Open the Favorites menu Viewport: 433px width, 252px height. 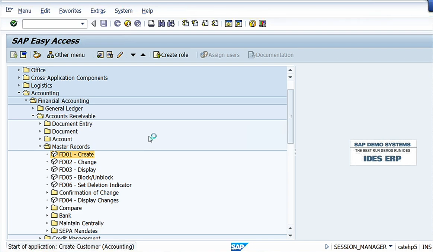(70, 11)
